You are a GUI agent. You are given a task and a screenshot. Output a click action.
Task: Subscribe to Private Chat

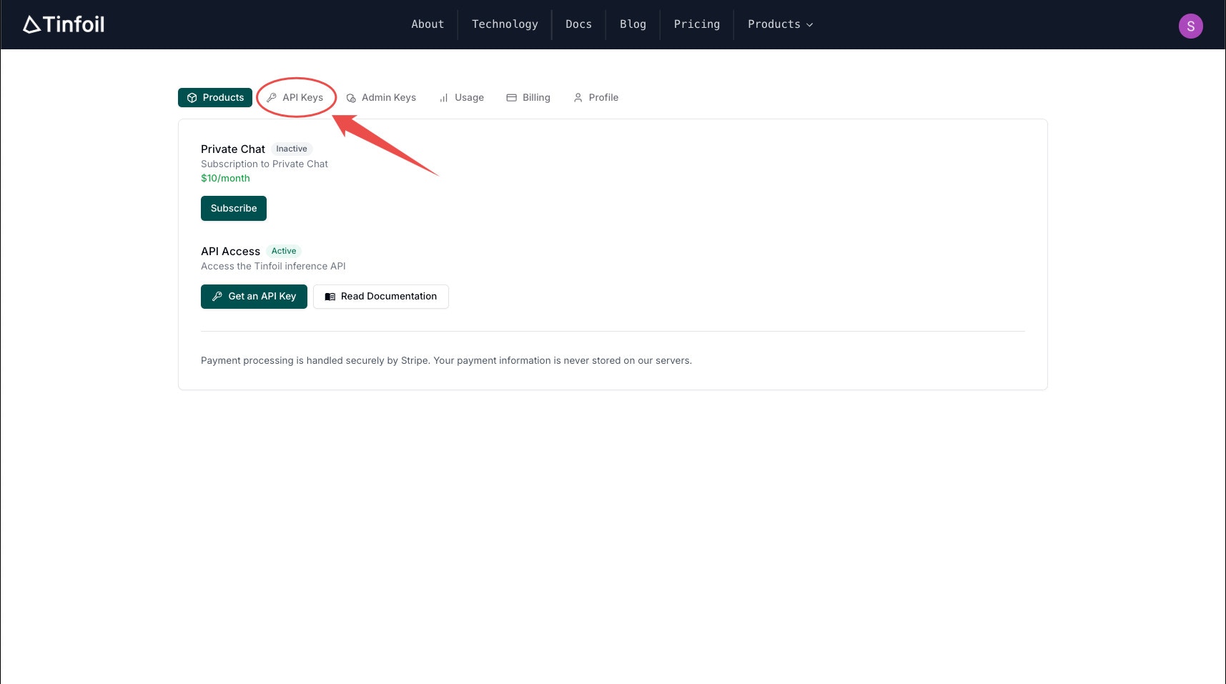pos(234,208)
